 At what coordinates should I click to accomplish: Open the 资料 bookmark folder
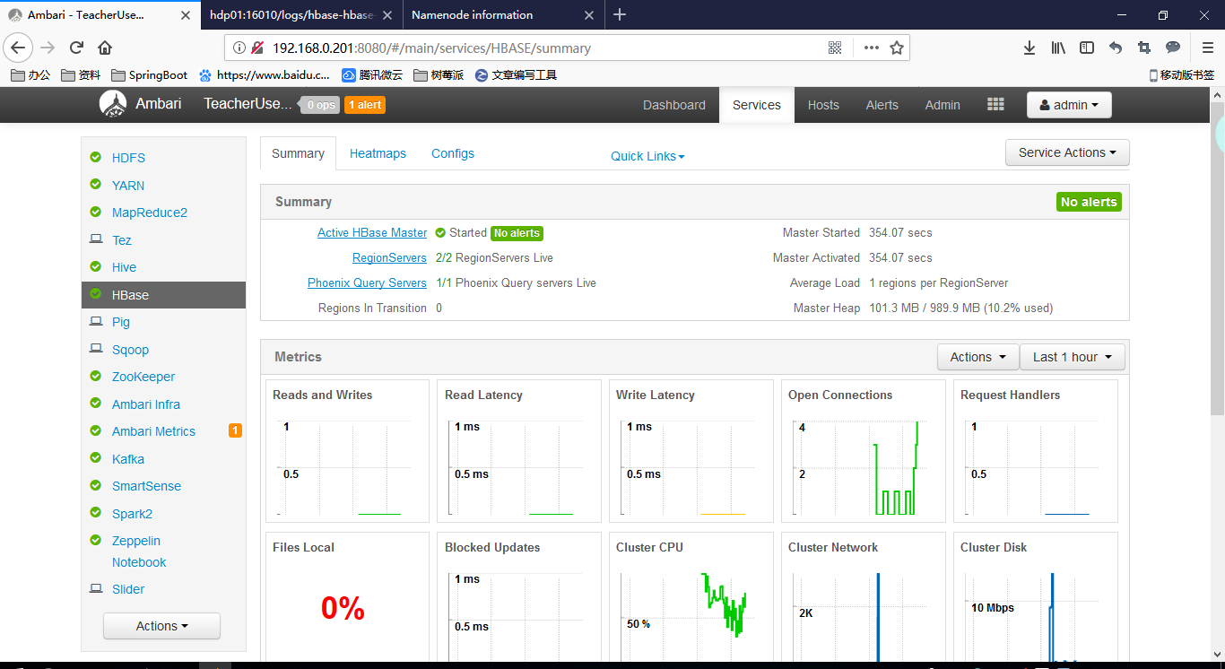[x=81, y=75]
